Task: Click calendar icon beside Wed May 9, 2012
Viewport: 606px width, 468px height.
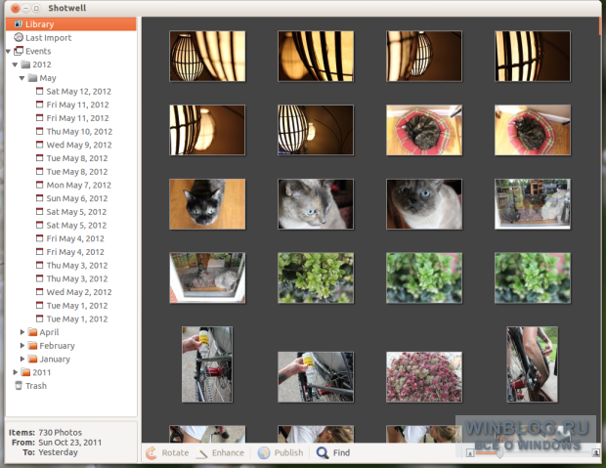Action: click(39, 145)
